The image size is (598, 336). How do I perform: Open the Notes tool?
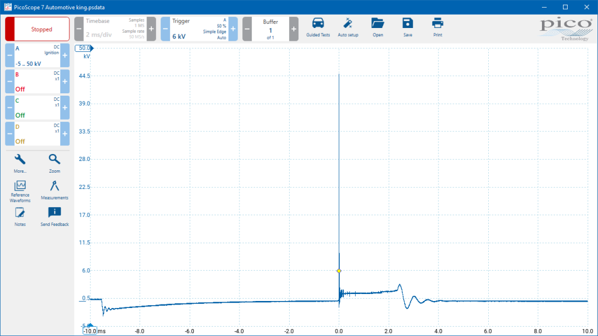tap(20, 217)
